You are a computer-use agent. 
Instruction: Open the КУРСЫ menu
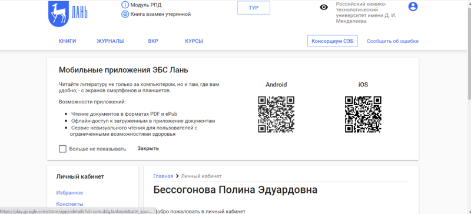pos(194,41)
